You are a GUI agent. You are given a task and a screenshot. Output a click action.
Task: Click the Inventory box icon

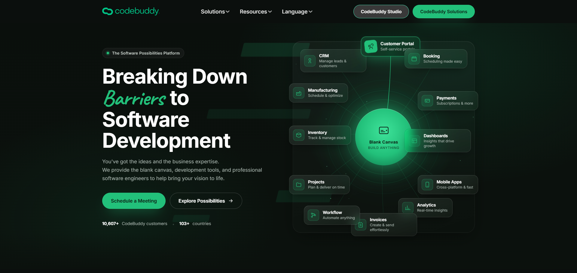coord(299,135)
